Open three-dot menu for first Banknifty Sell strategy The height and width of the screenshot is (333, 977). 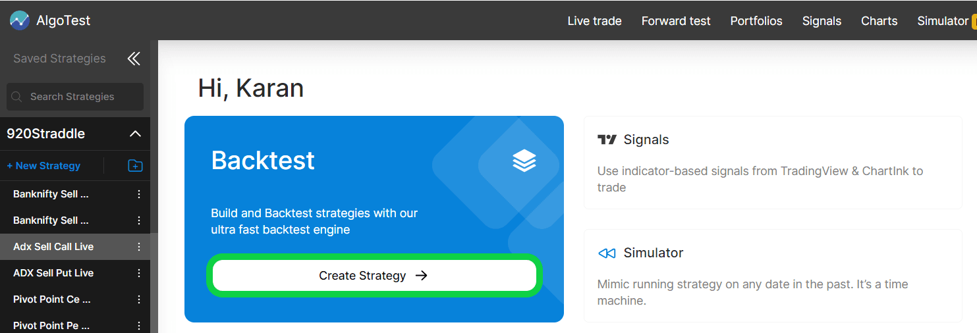139,194
